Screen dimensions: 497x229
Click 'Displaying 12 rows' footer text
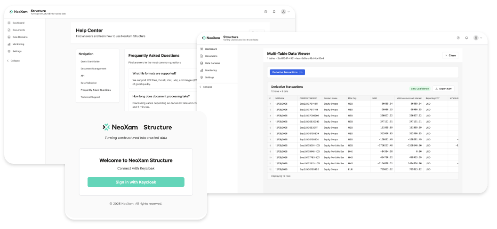point(281,176)
